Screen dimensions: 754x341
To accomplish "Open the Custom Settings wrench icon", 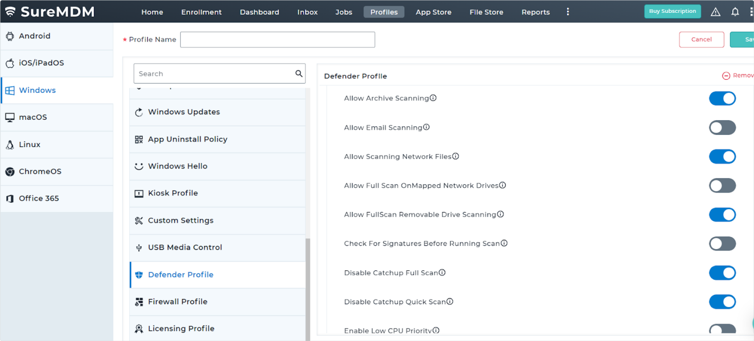I will (138, 220).
